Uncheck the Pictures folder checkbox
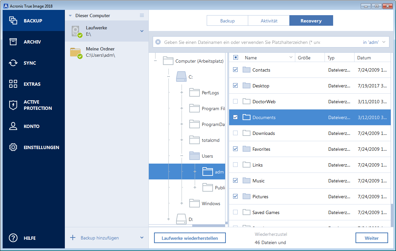This screenshot has width=396, height=251. 235,196
